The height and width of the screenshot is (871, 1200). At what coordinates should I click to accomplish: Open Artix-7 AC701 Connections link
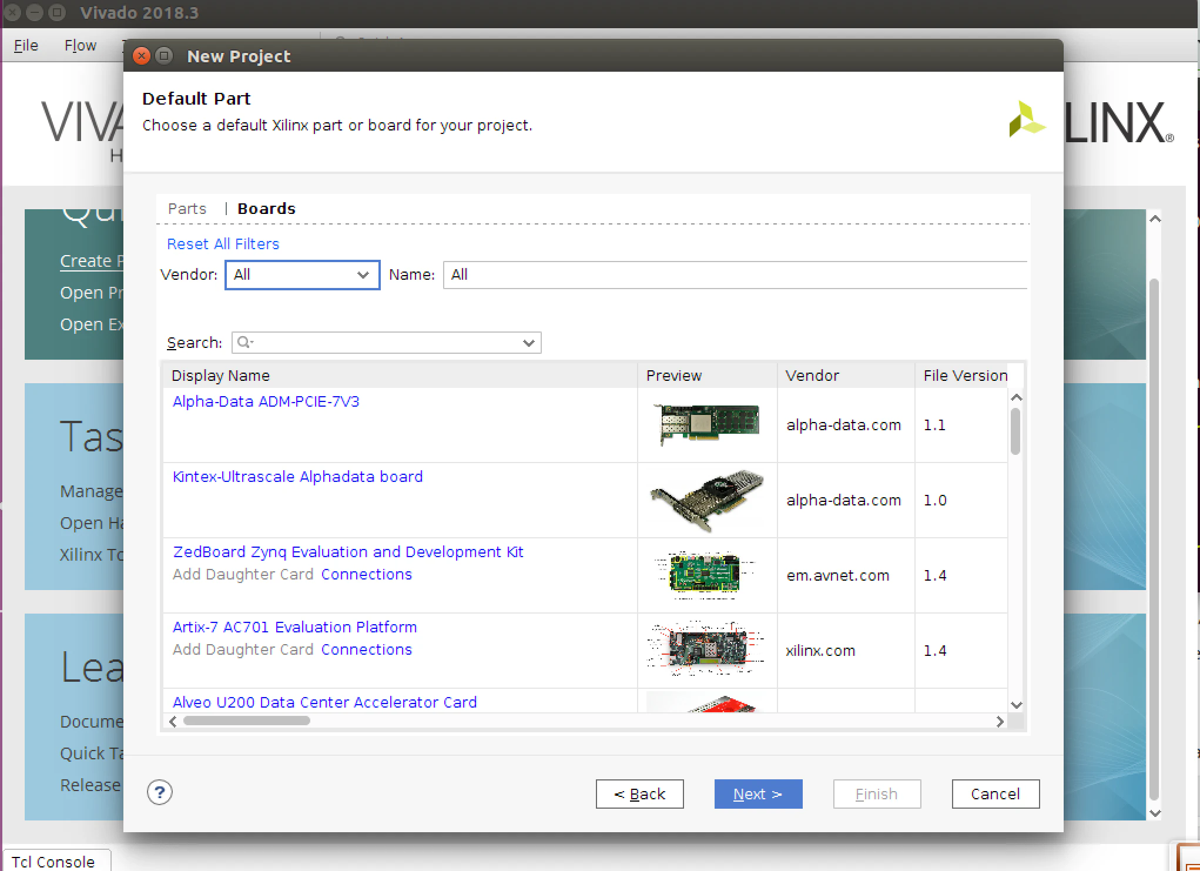point(367,649)
